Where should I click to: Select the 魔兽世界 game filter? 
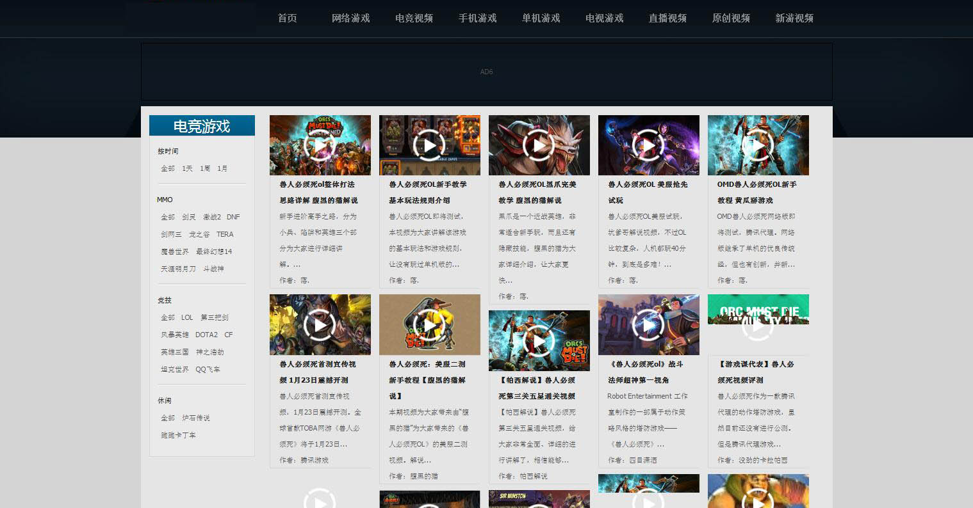175,251
